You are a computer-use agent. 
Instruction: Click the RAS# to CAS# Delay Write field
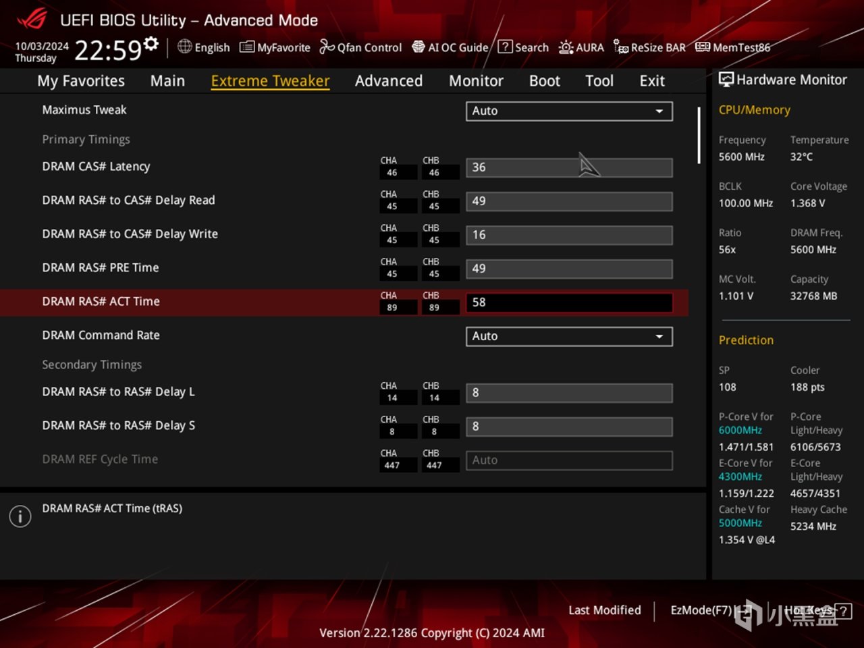click(x=569, y=235)
